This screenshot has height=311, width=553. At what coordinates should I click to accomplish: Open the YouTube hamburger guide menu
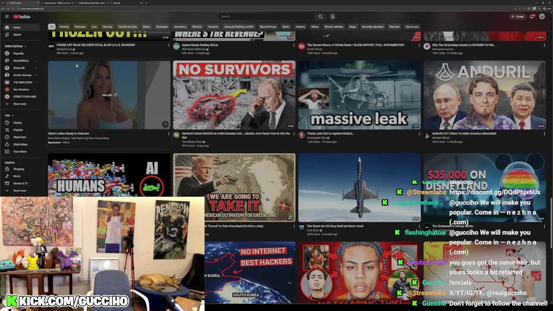click(x=7, y=16)
